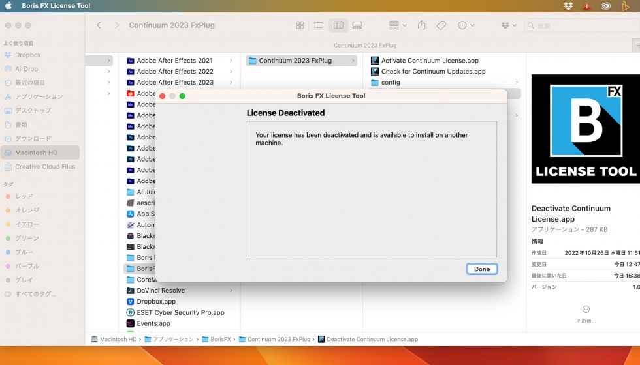The image size is (640, 365).
Task: Select Adobe After Effects 2021 folder
Action: pyautogui.click(x=180, y=60)
